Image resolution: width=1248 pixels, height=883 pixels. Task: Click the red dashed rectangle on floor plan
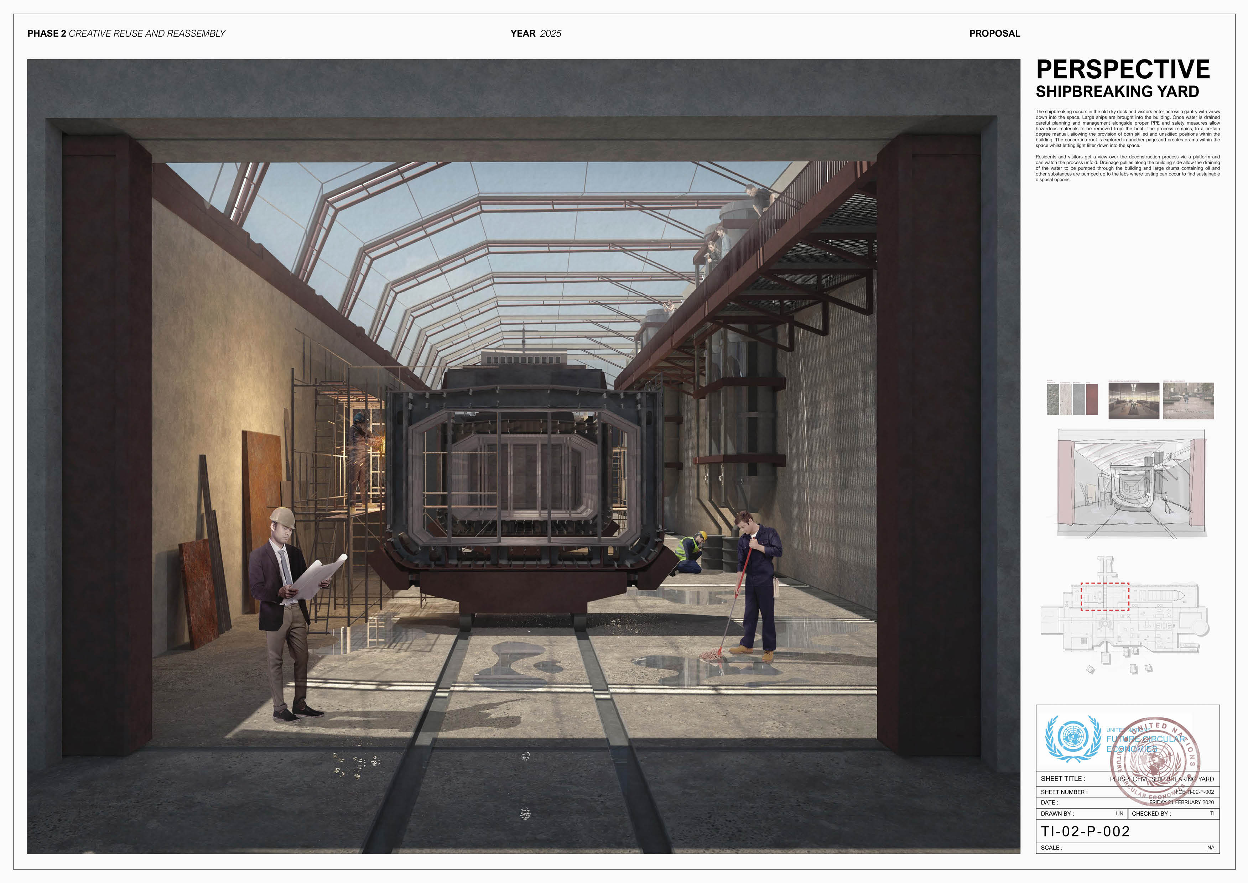(x=1104, y=596)
